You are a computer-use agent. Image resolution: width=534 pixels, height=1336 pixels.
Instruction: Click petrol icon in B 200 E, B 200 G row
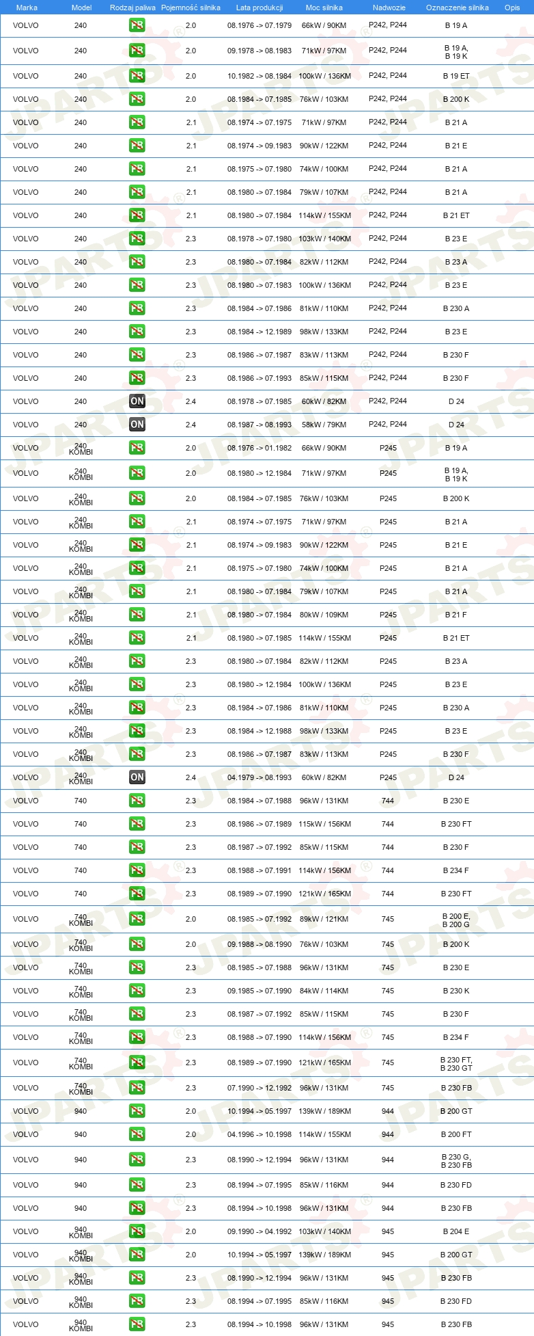point(137,919)
